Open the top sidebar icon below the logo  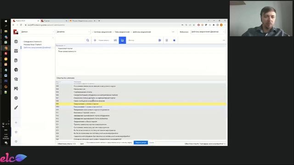16,42
